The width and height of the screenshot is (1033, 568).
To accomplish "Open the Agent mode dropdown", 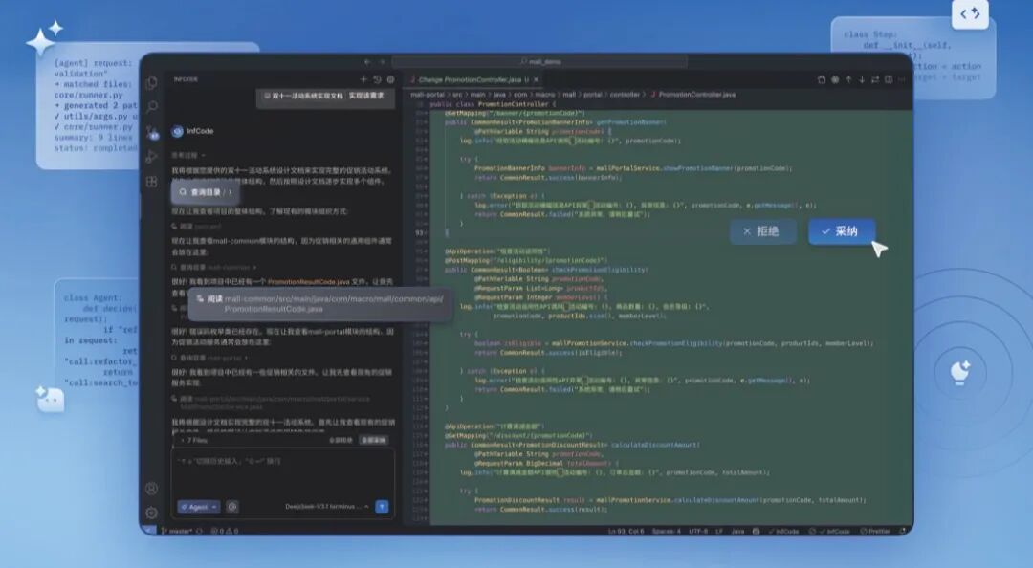I will pyautogui.click(x=198, y=507).
